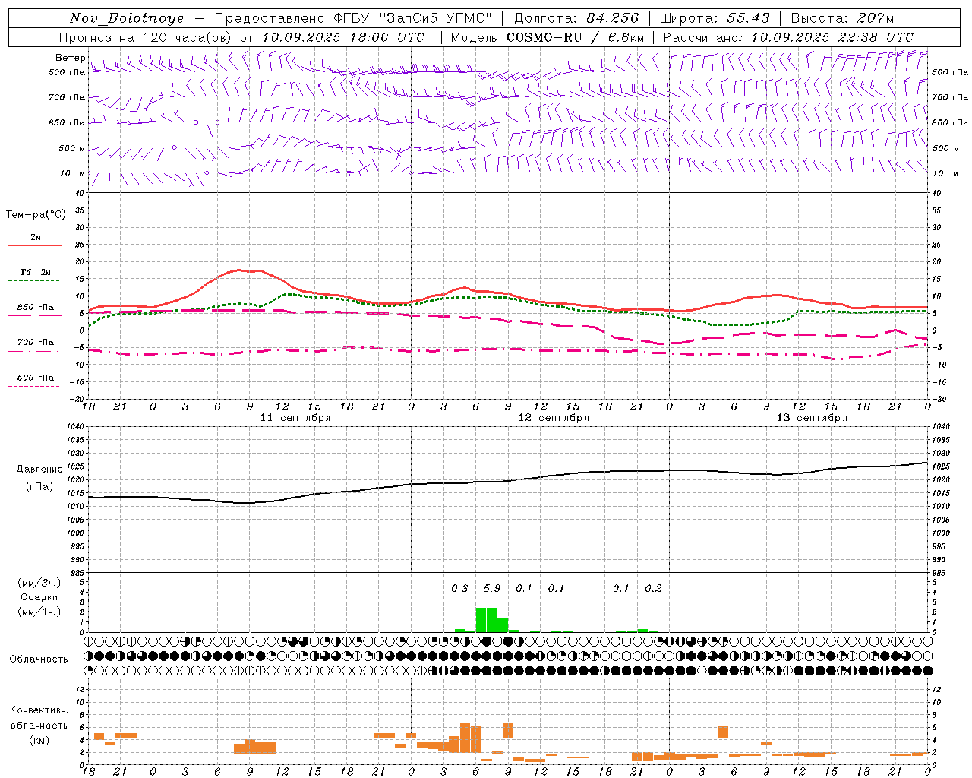Click the Модель COSMO-RU / 6.6км label
The width and height of the screenshot is (972, 778).
(x=548, y=37)
